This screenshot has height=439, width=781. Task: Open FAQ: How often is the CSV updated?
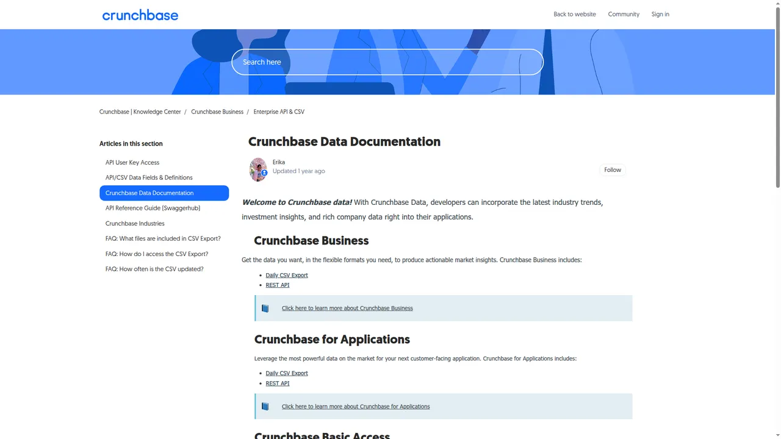tap(154, 269)
